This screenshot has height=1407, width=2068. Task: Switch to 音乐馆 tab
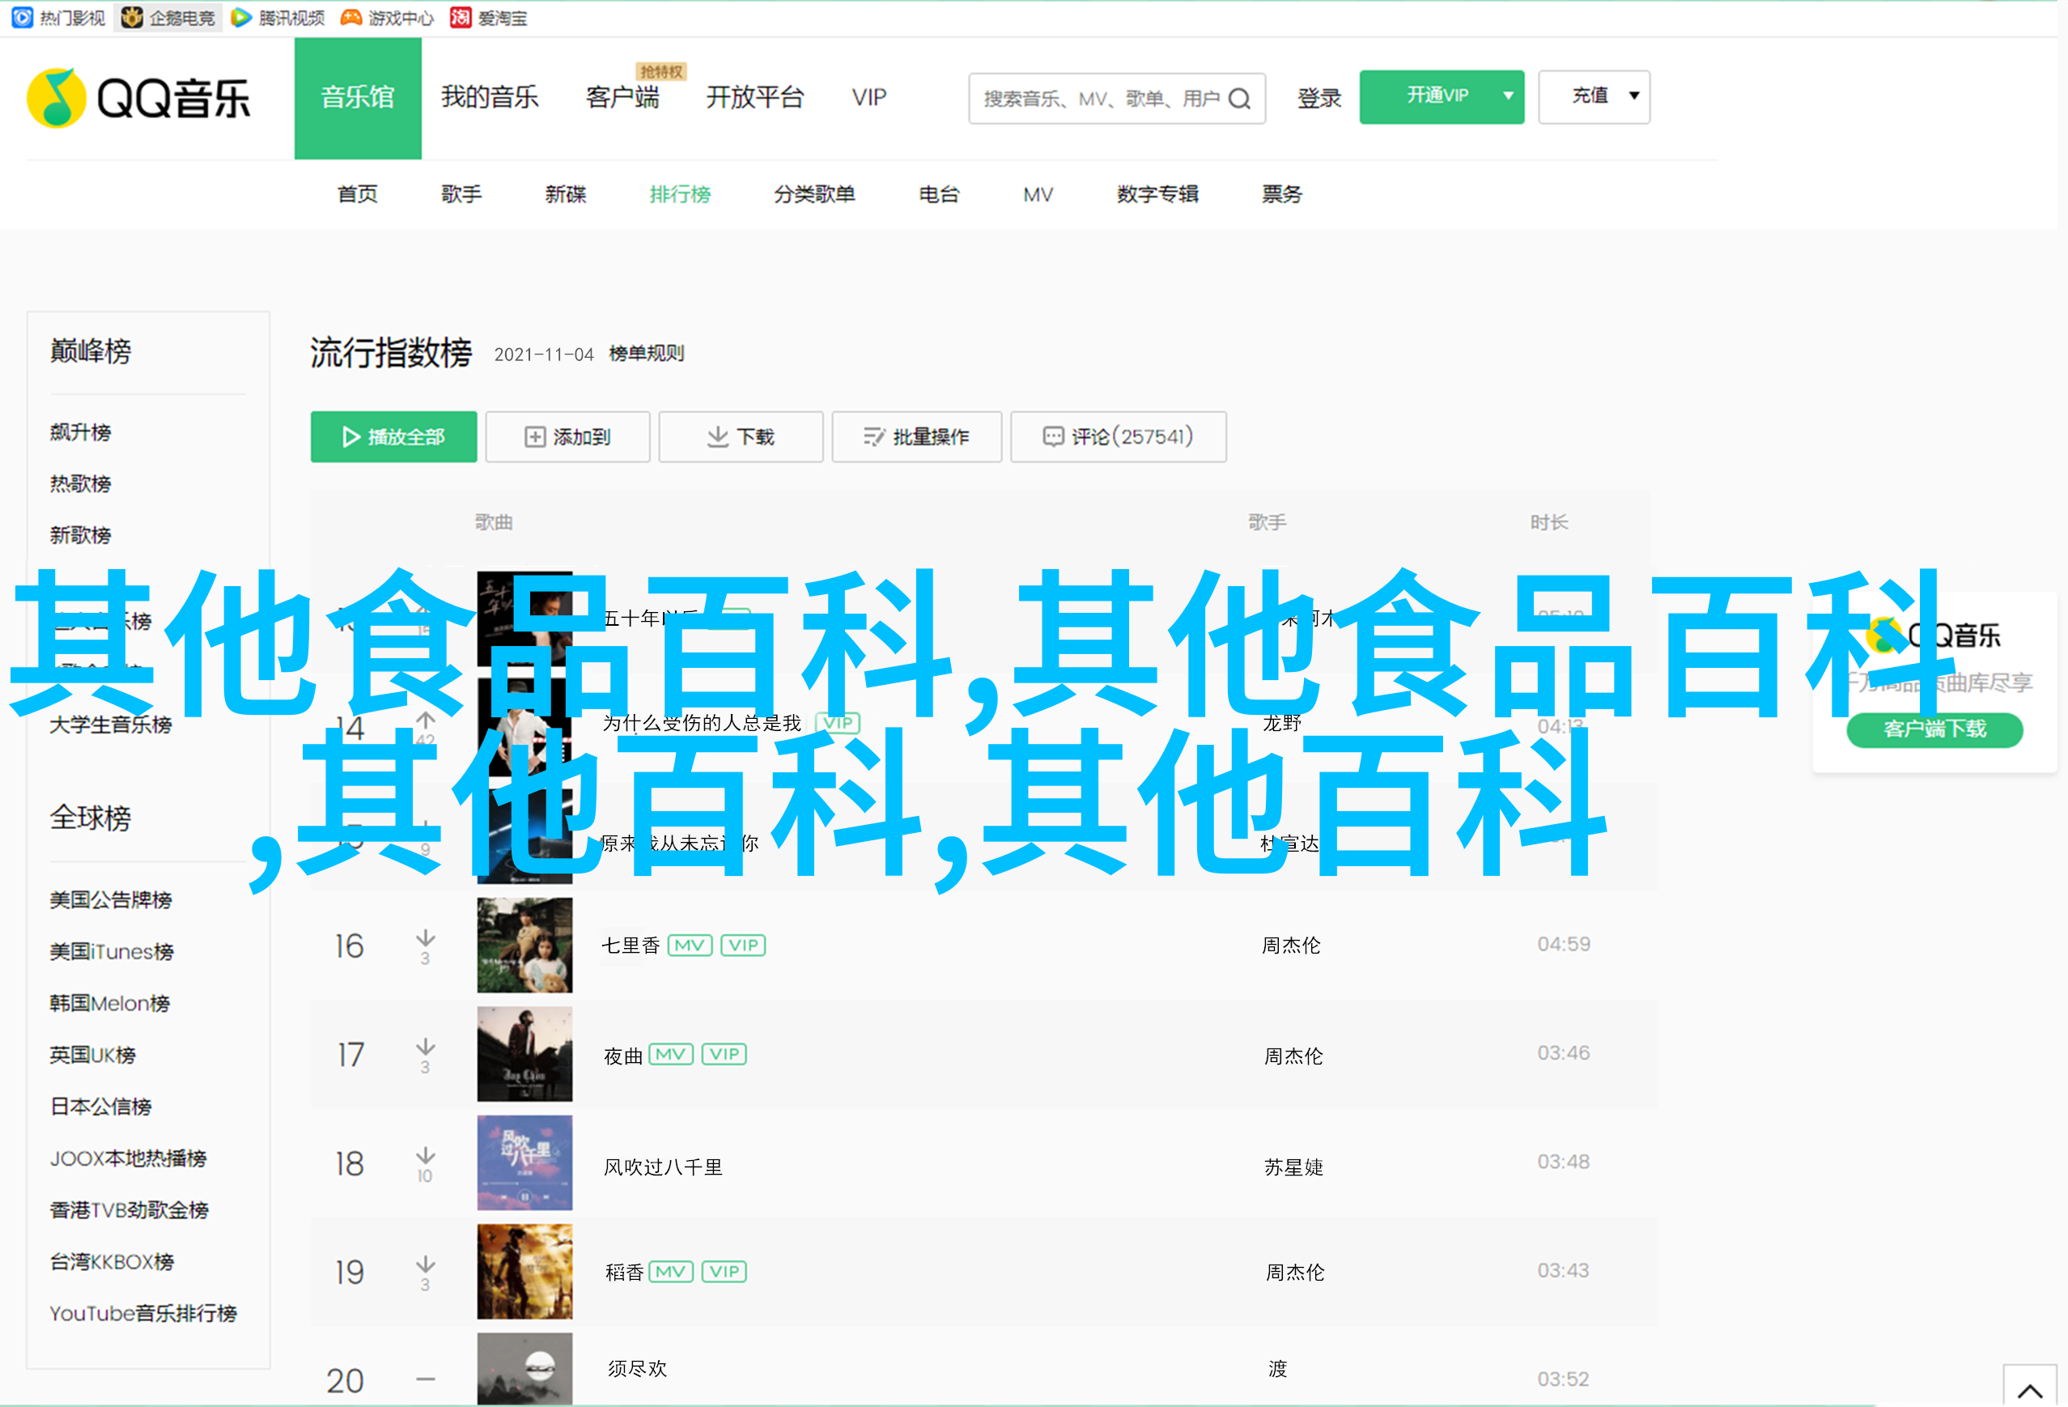(x=358, y=98)
